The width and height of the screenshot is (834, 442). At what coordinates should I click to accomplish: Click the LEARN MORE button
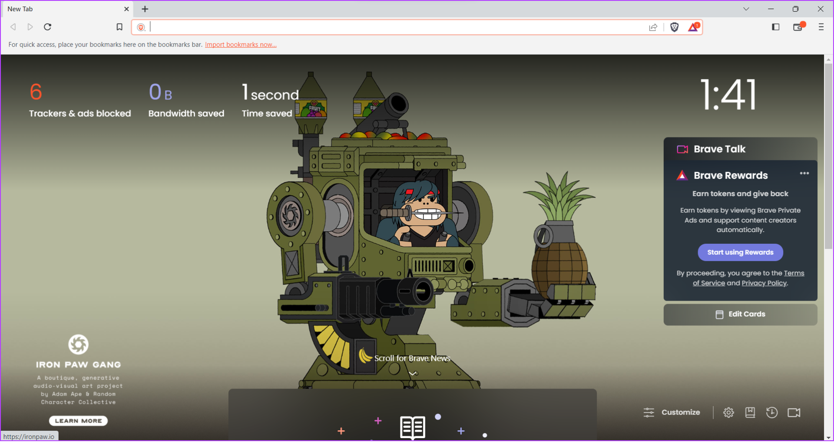point(78,421)
